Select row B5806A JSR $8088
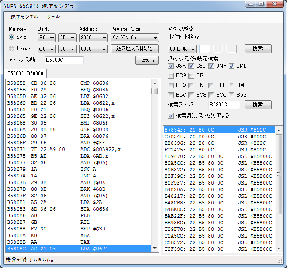287x268 pixels. tap(79, 129)
